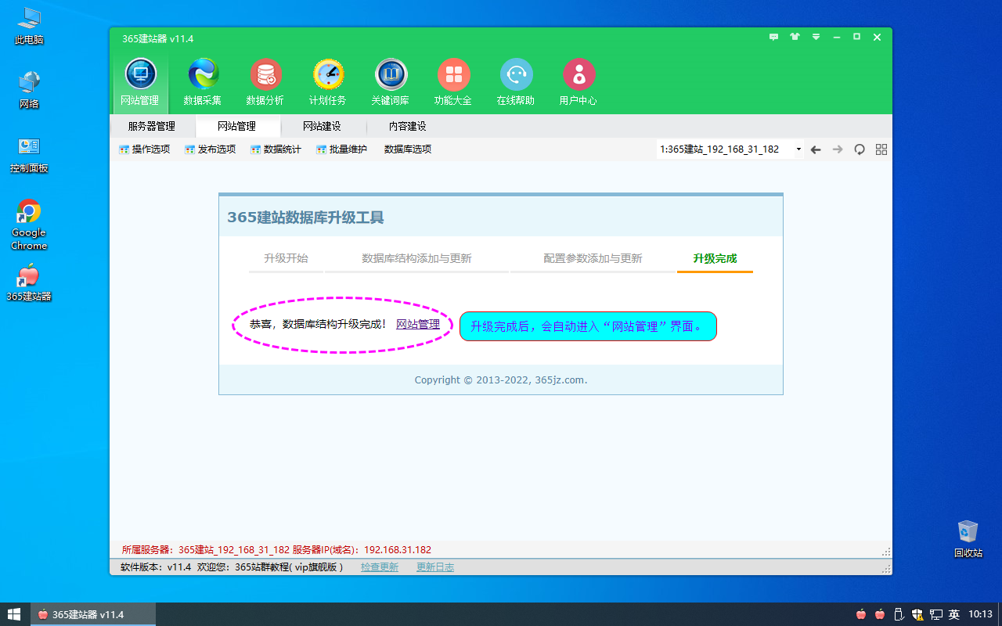Open the site selector 1:365建站_192_168_31_182 dropdown
Viewport: 1002px width, 626px height.
coord(730,149)
